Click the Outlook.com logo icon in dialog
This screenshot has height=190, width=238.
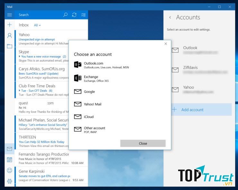78,65
